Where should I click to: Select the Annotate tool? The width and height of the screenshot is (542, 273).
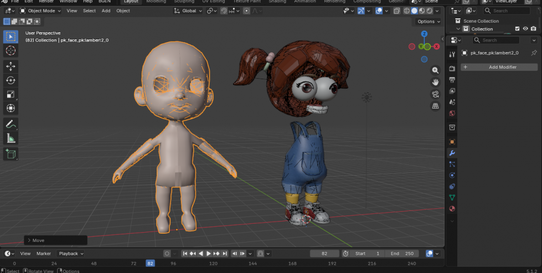pos(11,124)
